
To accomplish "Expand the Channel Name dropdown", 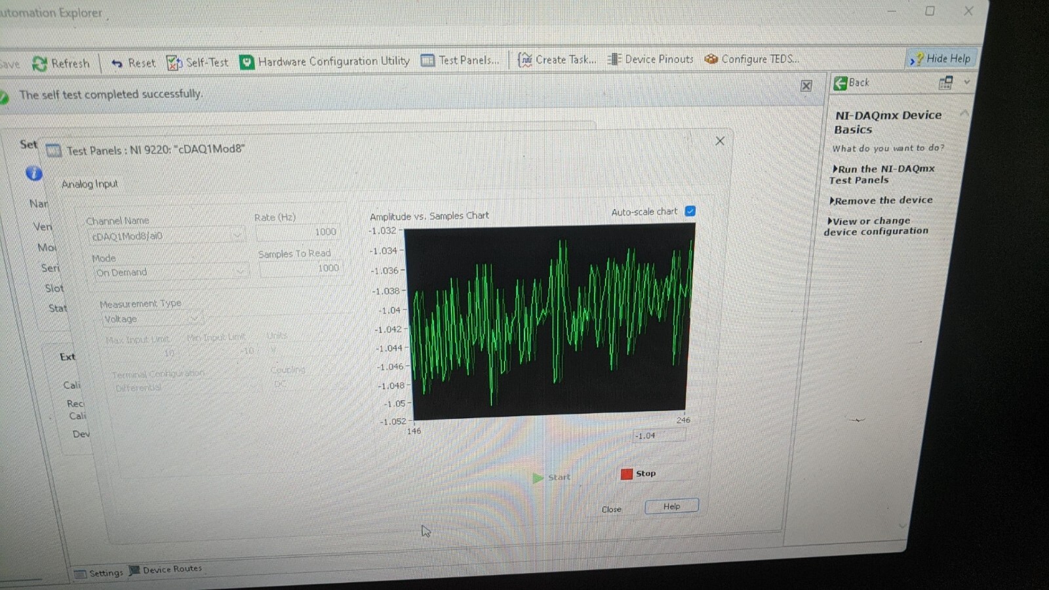I will coord(237,235).
